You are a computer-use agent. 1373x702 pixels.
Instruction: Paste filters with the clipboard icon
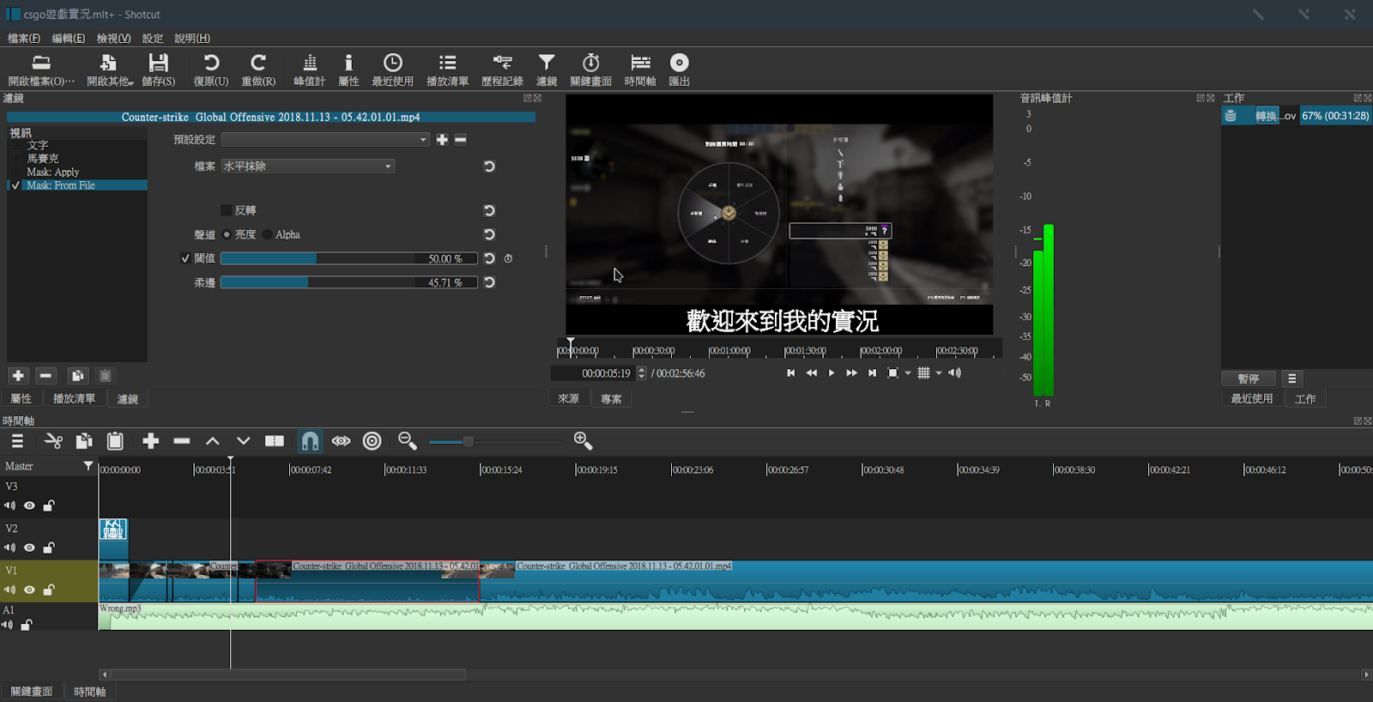point(105,376)
